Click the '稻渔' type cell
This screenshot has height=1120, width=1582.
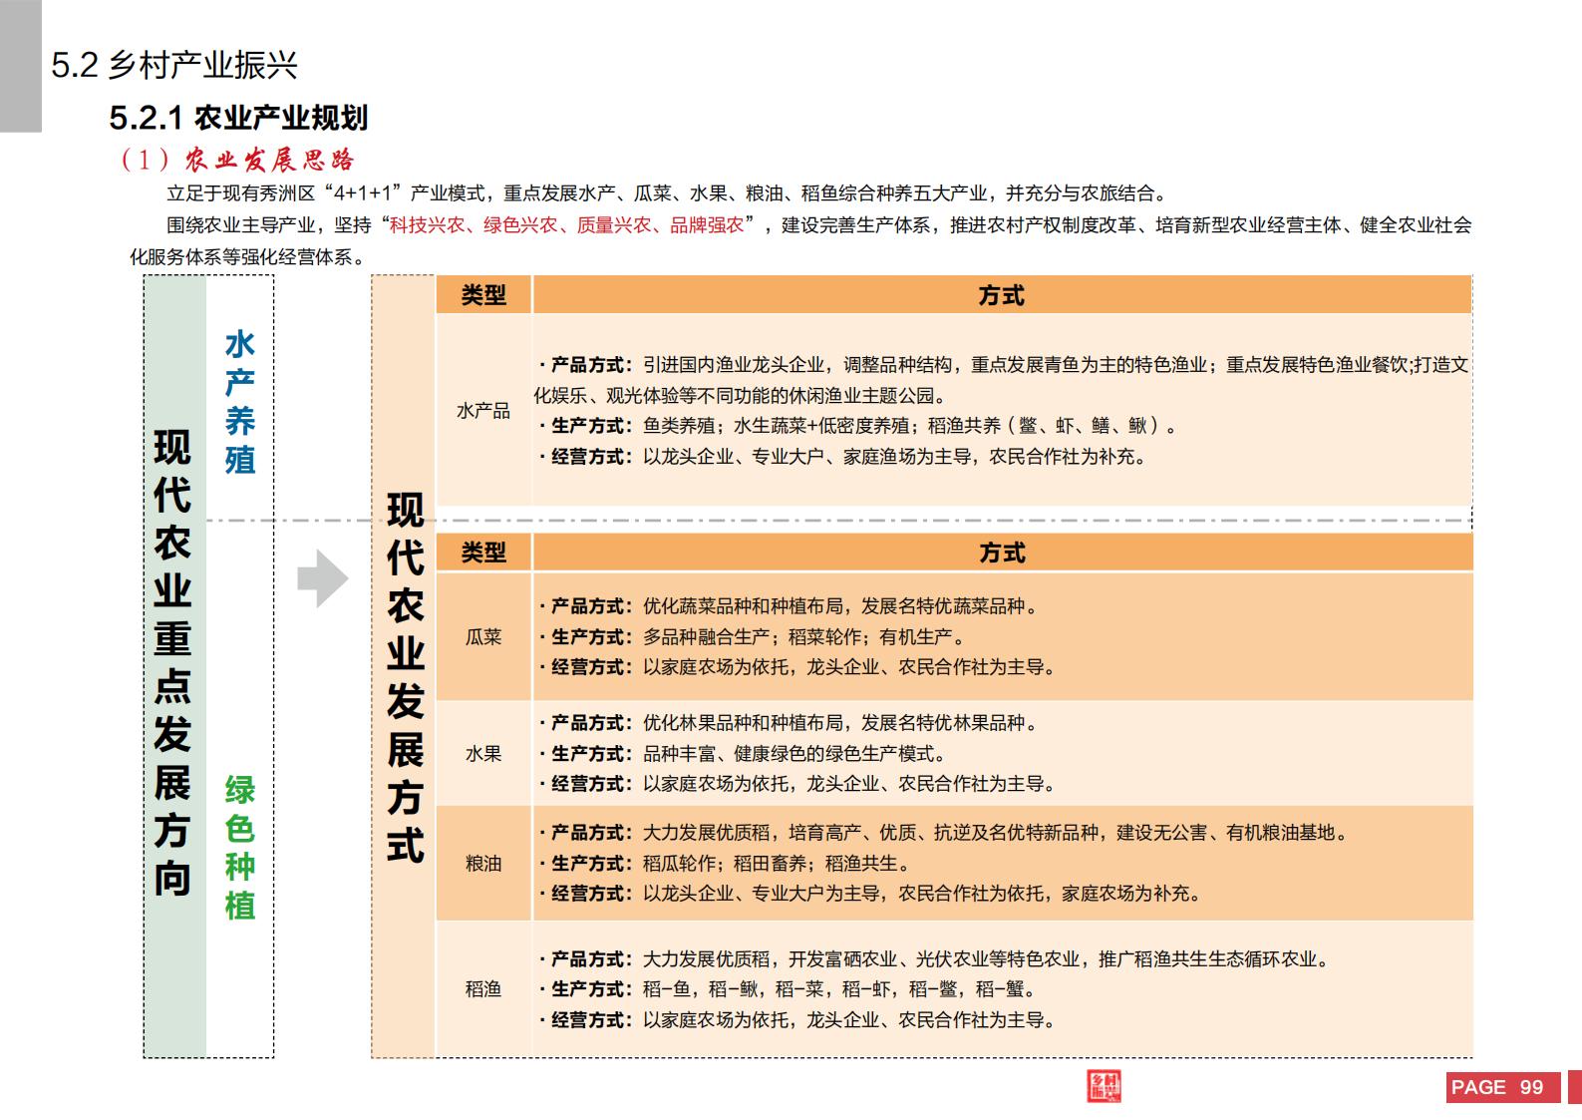pyautogui.click(x=483, y=989)
